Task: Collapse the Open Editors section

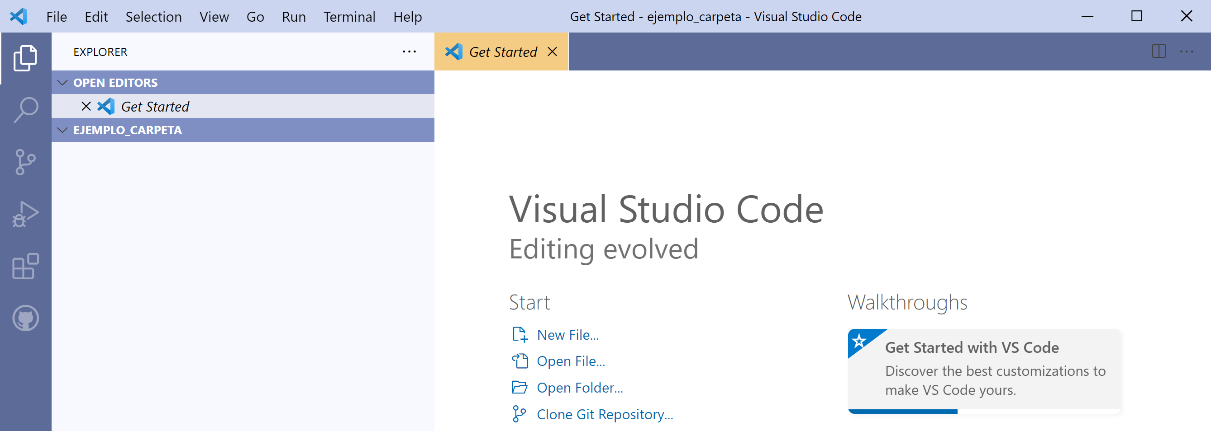Action: click(62, 83)
